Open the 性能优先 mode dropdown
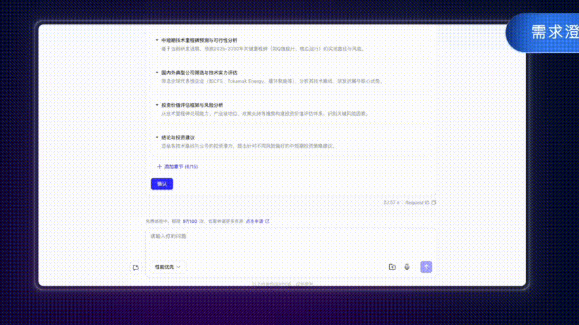This screenshot has height=325, width=579. 167,267
